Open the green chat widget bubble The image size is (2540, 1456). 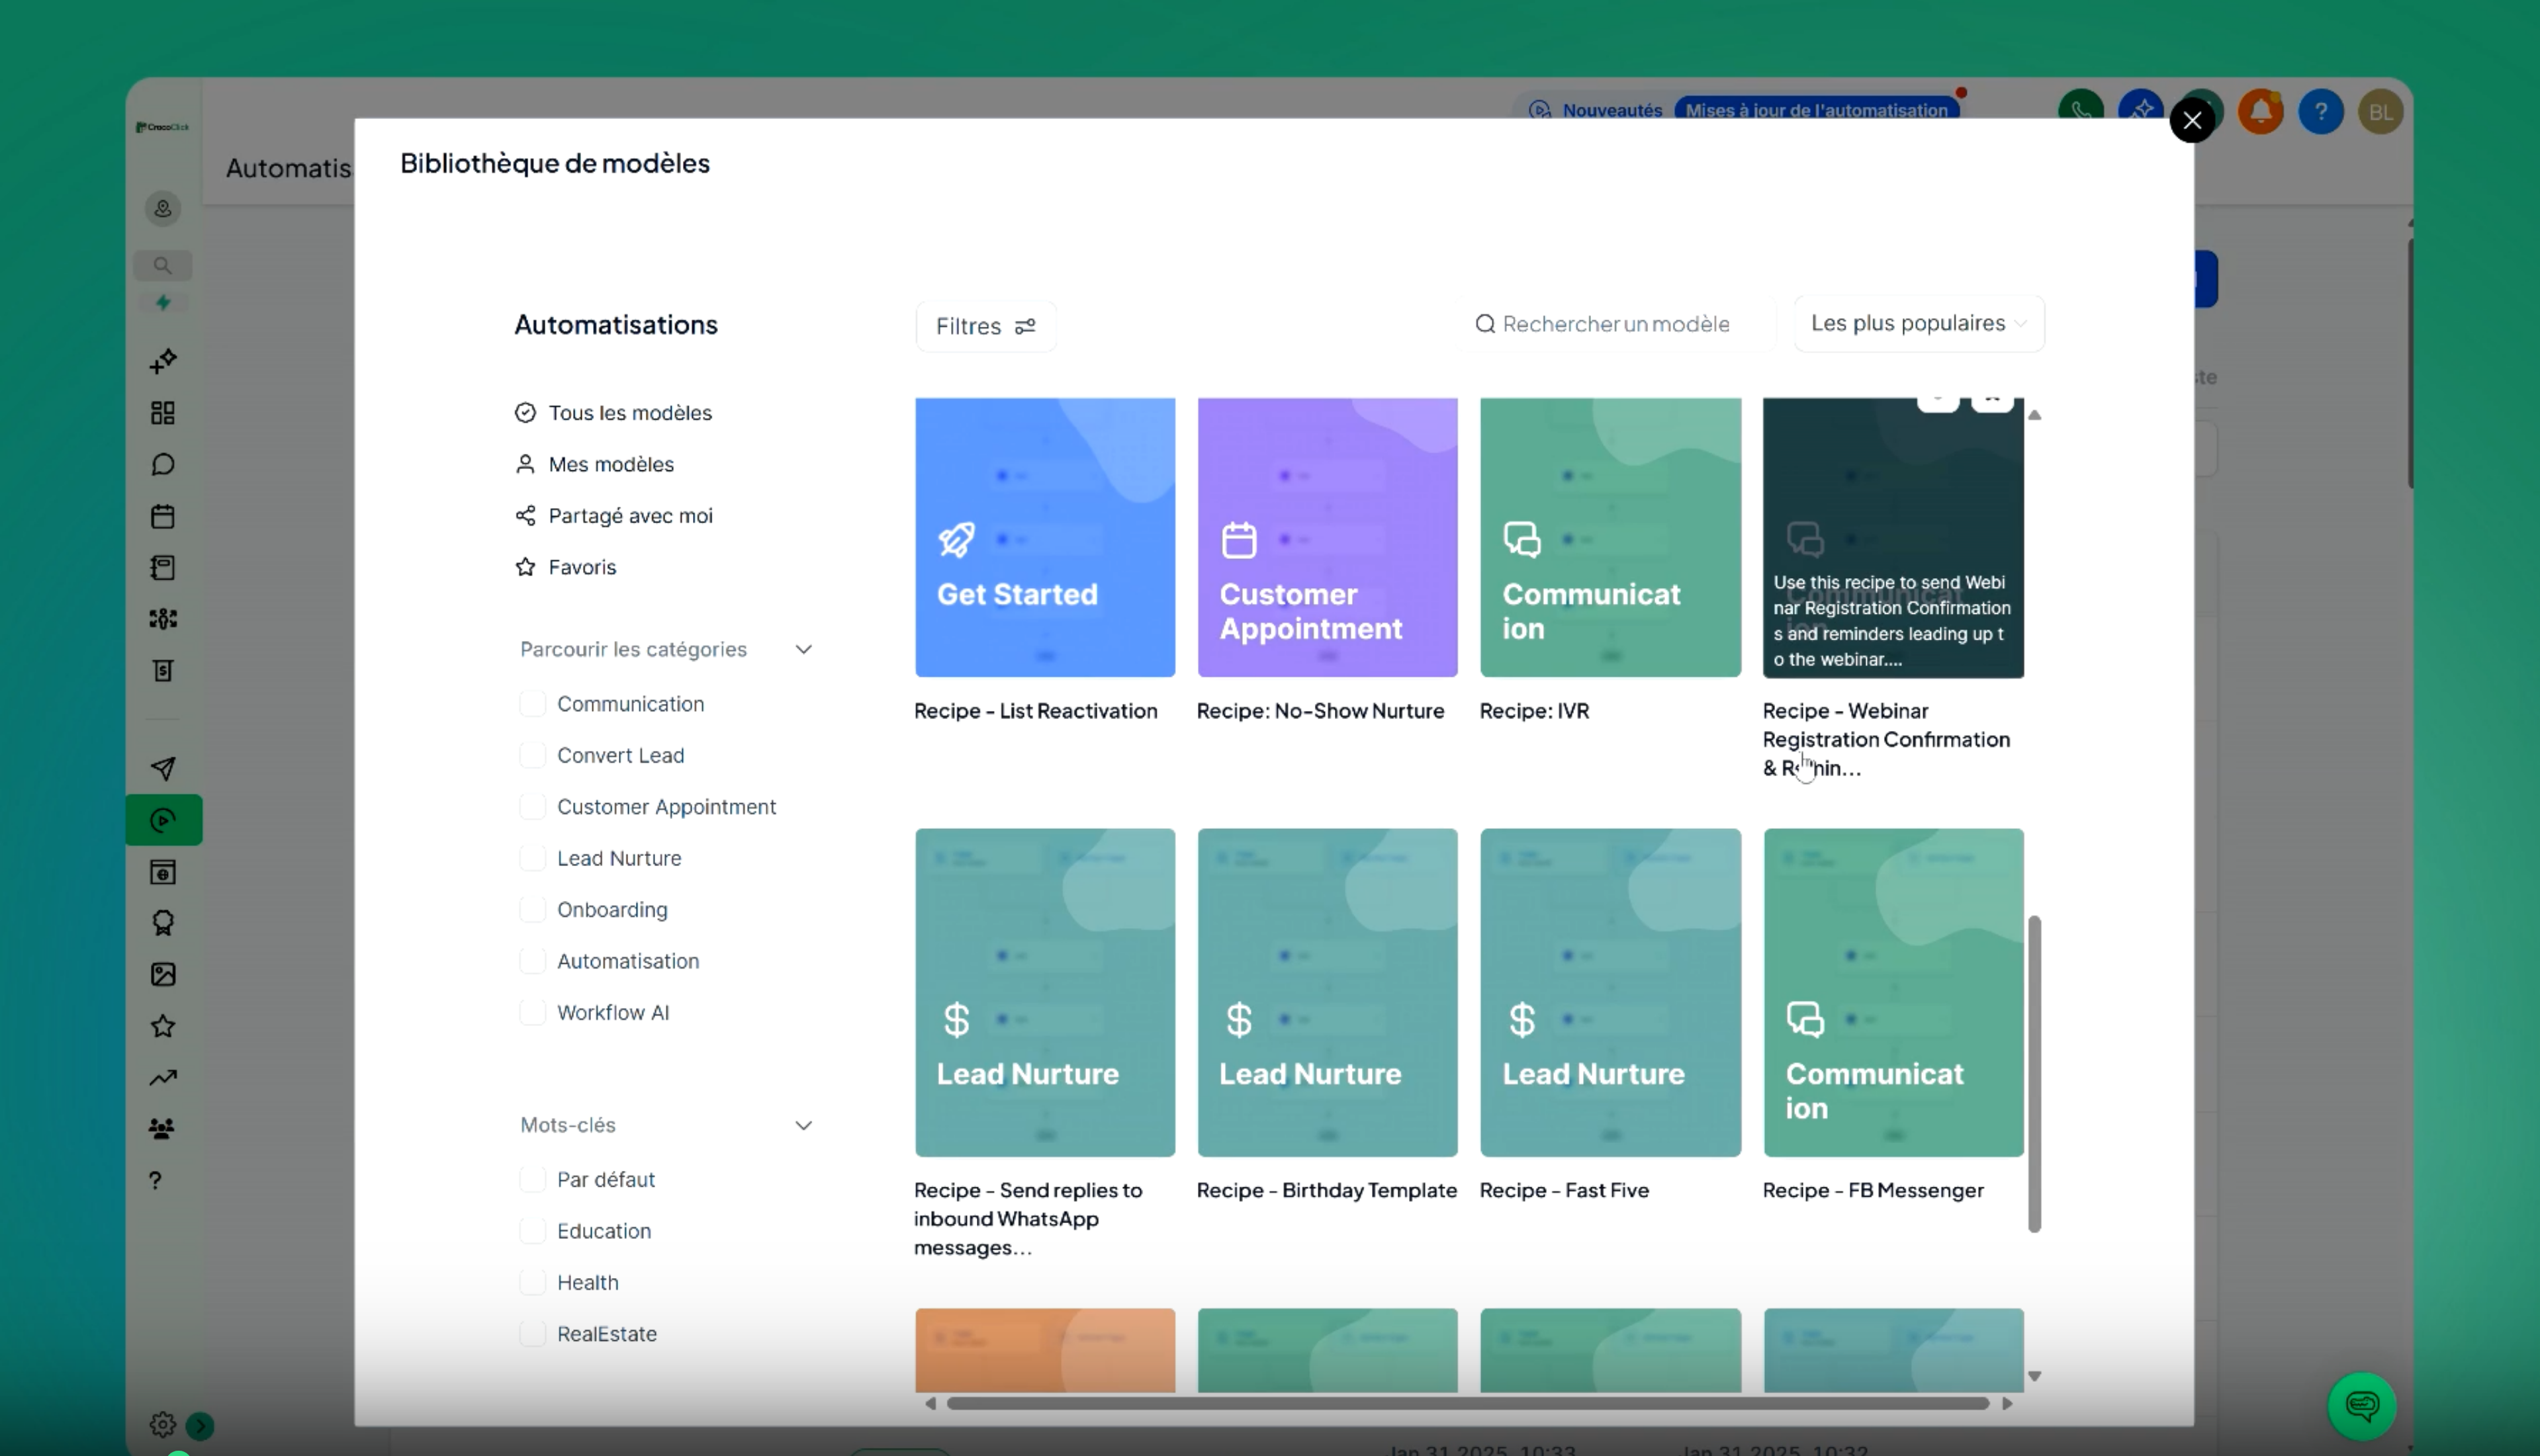coord(2362,1406)
